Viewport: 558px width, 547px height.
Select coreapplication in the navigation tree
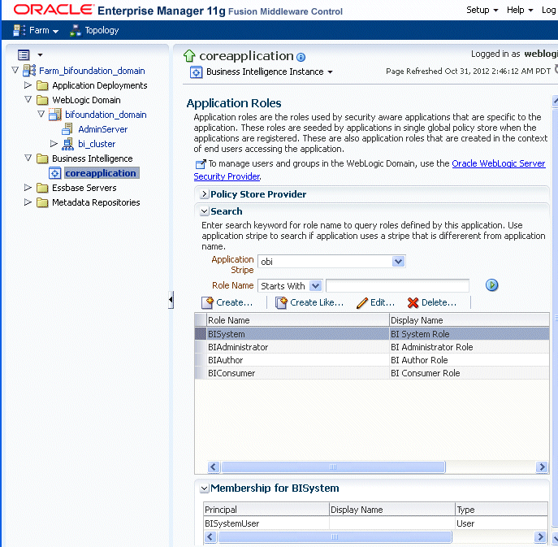click(101, 173)
